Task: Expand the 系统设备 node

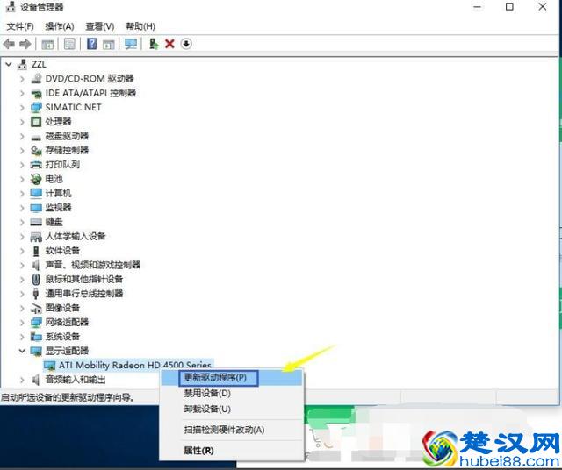Action: tap(22, 337)
